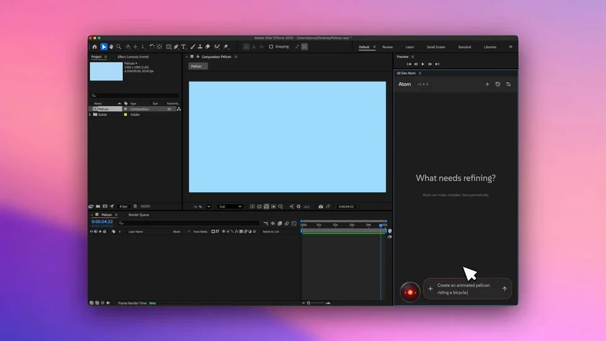Open Composition Pelican panel menu
Image resolution: width=606 pixels, height=341 pixels.
point(235,57)
